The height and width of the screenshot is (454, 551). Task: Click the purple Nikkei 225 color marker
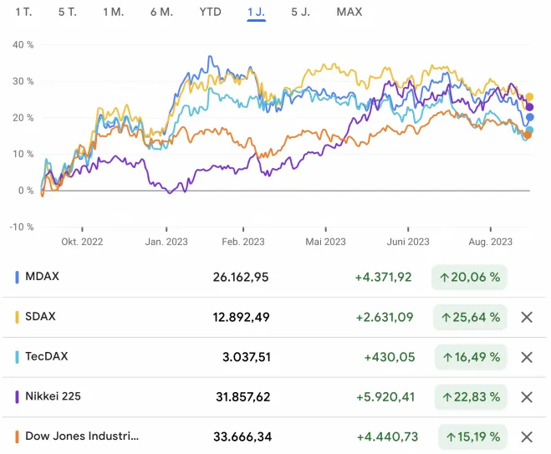[x=18, y=396]
